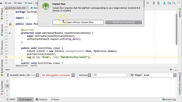Viewport: 182px width, 102px height.
Task: Open the Build tool window
Action: tap(55, 99)
